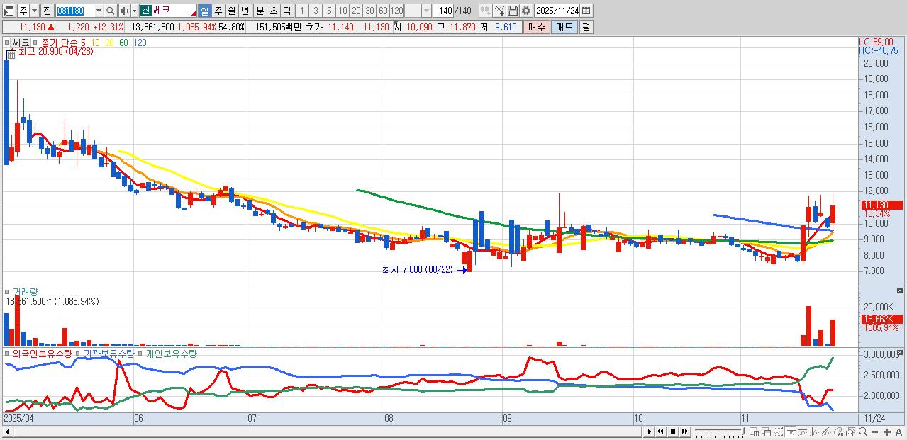Image resolution: width=907 pixels, height=440 pixels.
Task: Open the interval dropdown after 120
Action: (x=426, y=11)
